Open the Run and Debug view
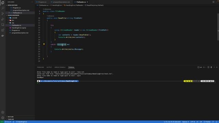Screen dimensions: 219x123 click(x=3, y=19)
